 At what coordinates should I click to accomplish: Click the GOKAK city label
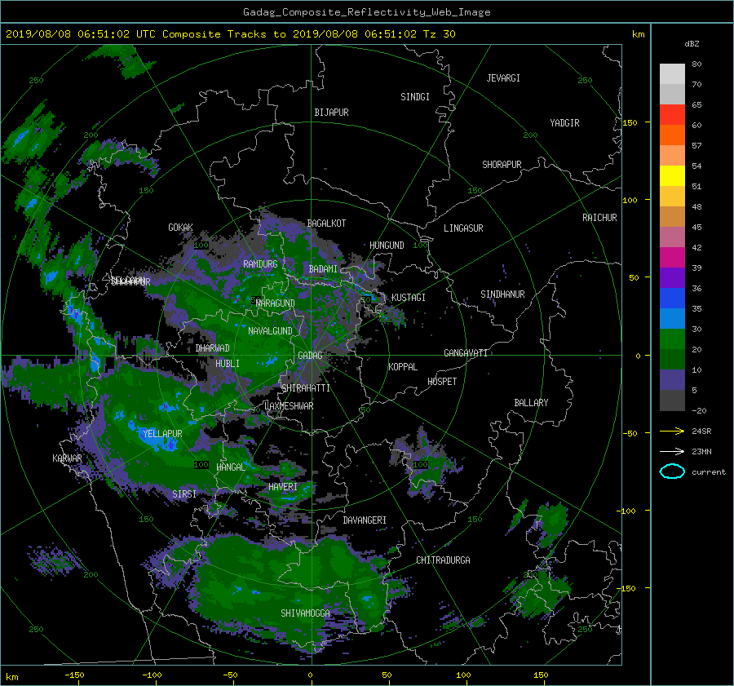pyautogui.click(x=181, y=228)
